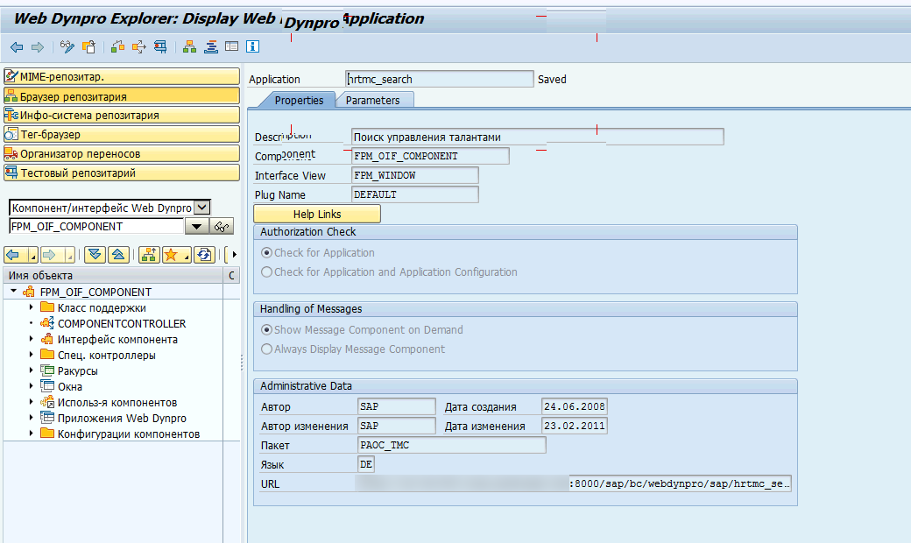The width and height of the screenshot is (911, 543).
Task: Switch to the Parameters tab
Action: click(373, 100)
